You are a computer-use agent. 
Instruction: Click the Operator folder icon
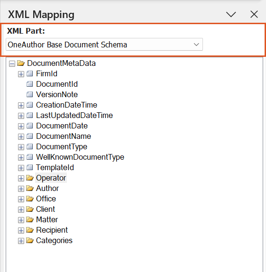pos(30,178)
